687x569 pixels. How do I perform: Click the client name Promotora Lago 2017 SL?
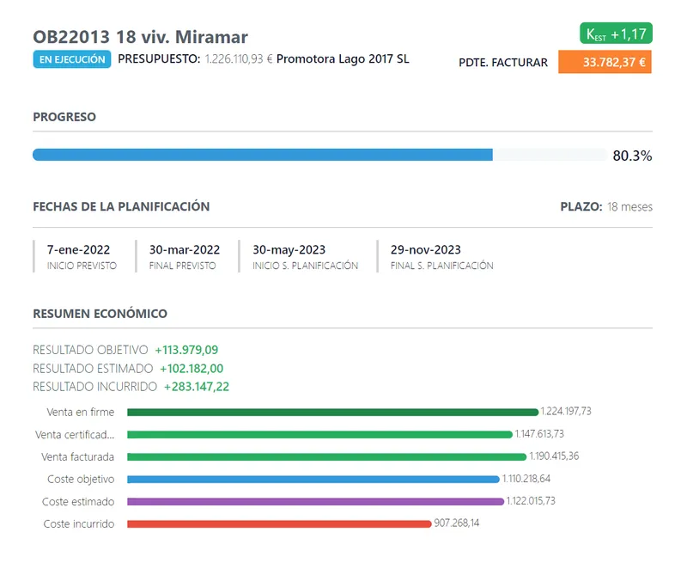(x=343, y=58)
